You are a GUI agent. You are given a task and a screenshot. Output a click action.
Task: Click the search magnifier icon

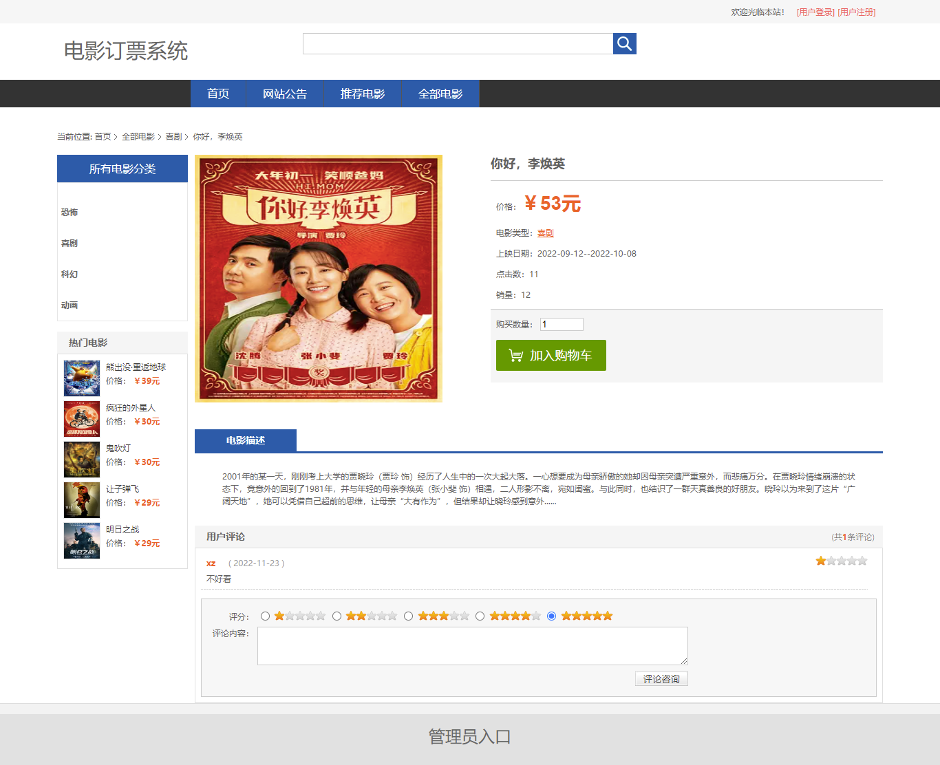click(624, 43)
